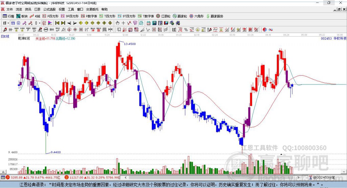
Task: Click the 13.4500 high price label
Action: coord(130,44)
